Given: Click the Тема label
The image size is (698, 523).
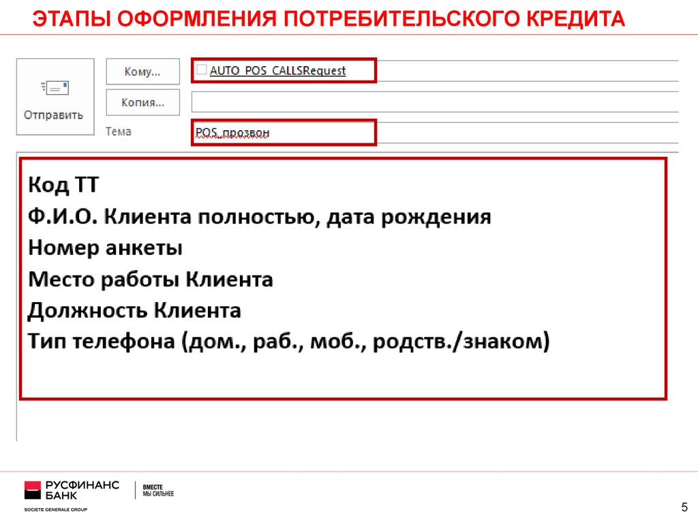Looking at the screenshot, I should tap(119, 132).
